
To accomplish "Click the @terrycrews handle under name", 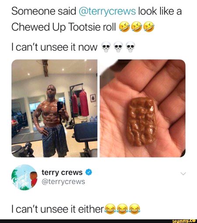I will point(63,182).
